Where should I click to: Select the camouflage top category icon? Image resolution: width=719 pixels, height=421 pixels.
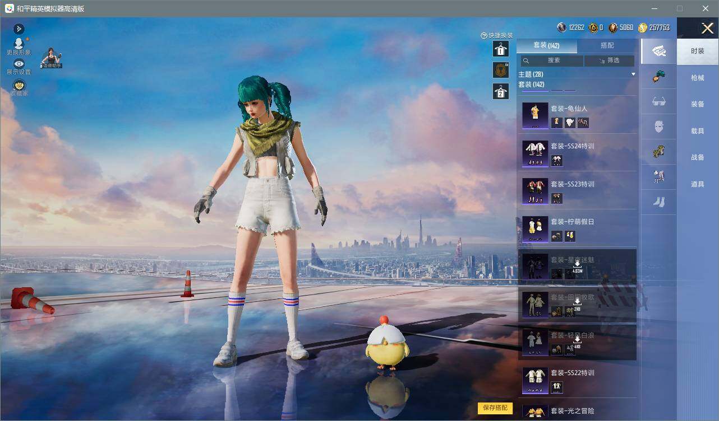(659, 151)
